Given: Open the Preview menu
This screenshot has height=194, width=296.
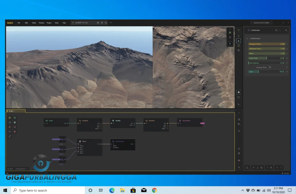Looking at the screenshot, I should click(42, 23).
